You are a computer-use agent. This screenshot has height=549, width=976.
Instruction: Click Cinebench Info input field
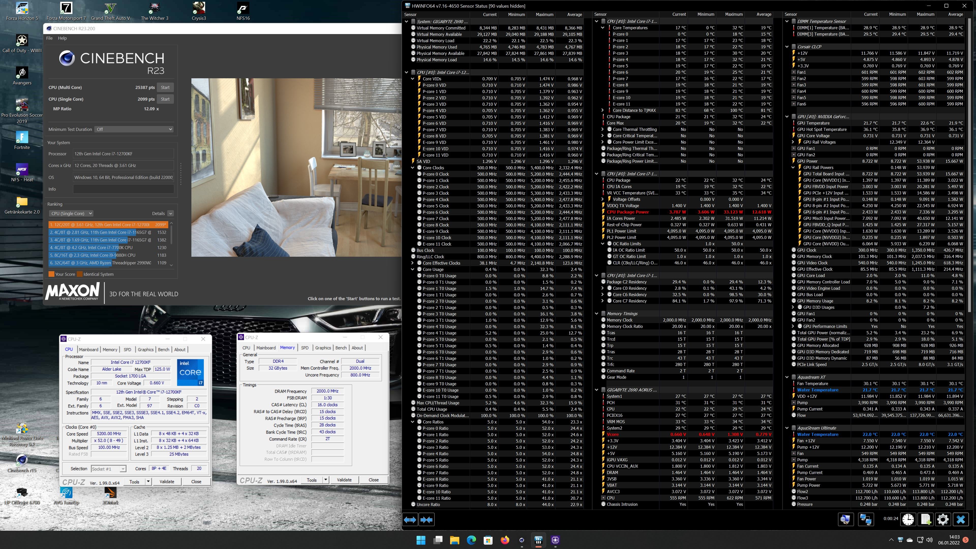(x=124, y=189)
